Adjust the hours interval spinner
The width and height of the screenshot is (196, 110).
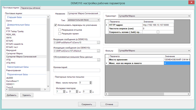(64, 91)
